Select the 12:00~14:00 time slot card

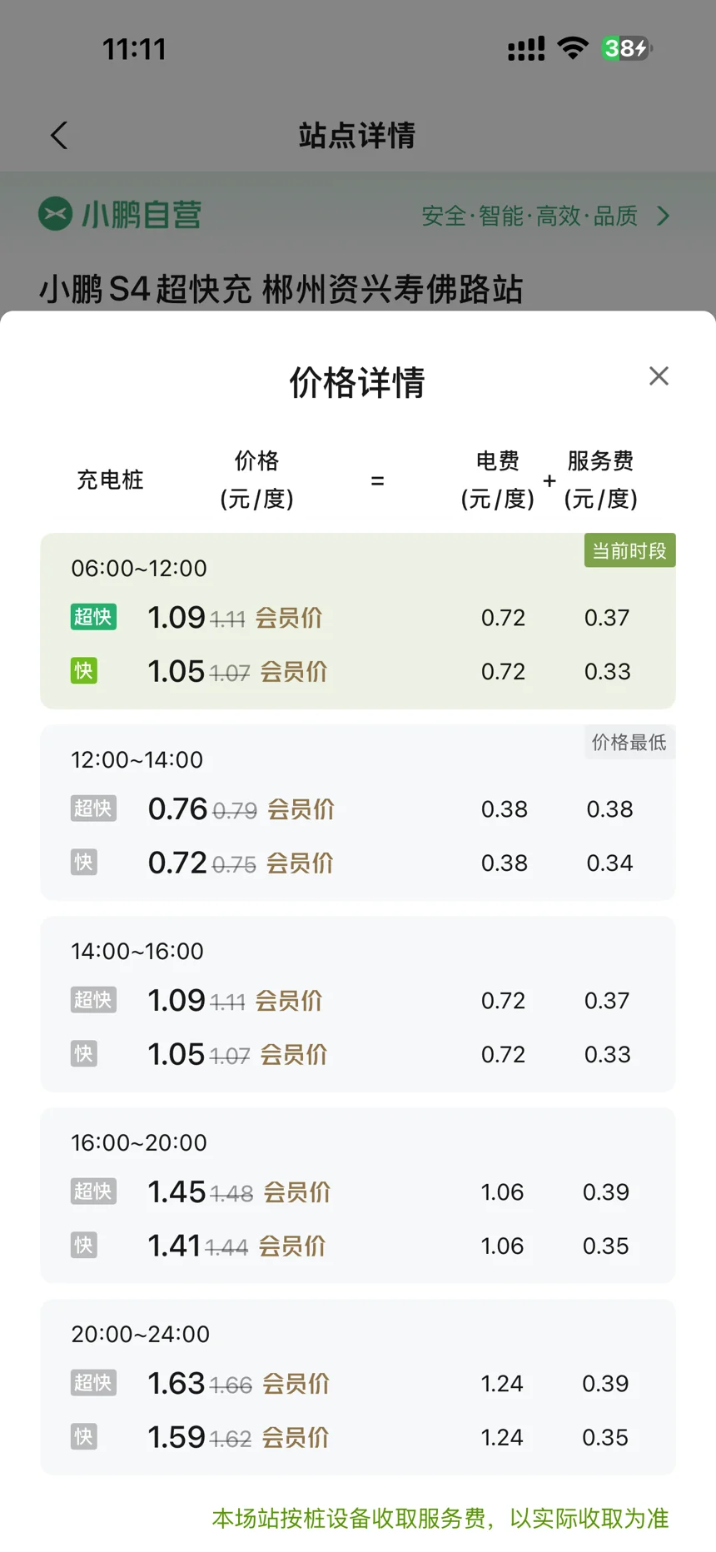click(358, 813)
